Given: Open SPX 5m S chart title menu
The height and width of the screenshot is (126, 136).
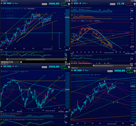Looking at the screenshot, I should point(4,1).
